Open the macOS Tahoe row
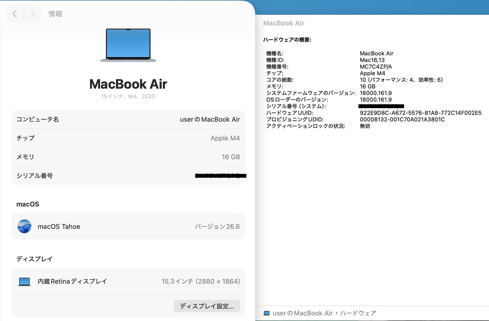The height and width of the screenshot is (321, 489). [x=128, y=226]
